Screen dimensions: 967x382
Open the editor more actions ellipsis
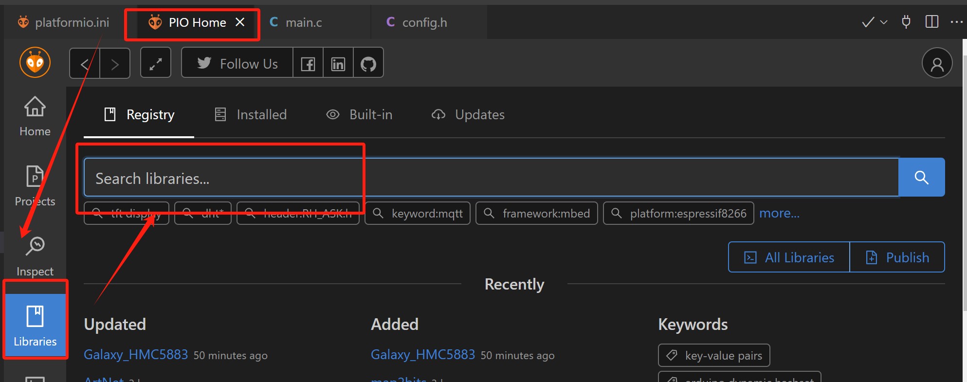[x=956, y=22]
